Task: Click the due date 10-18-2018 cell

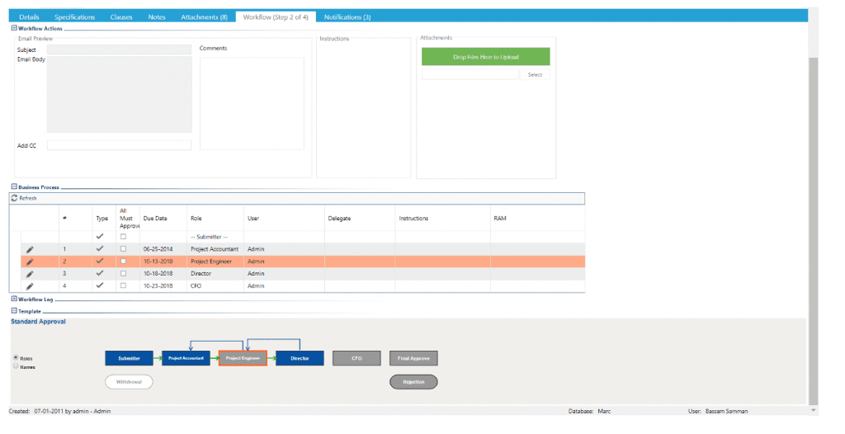Action: click(158, 273)
